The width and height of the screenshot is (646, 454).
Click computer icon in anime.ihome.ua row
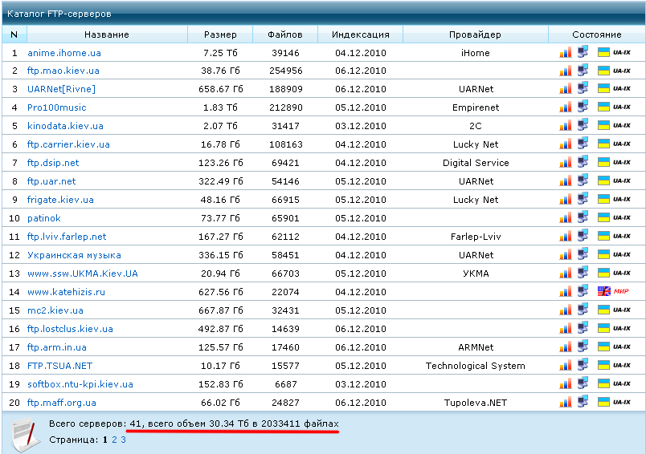(x=583, y=52)
